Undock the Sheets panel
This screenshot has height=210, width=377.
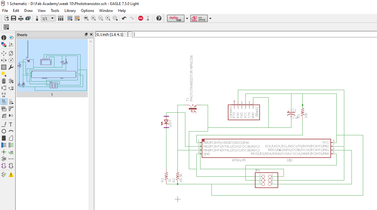click(x=86, y=35)
